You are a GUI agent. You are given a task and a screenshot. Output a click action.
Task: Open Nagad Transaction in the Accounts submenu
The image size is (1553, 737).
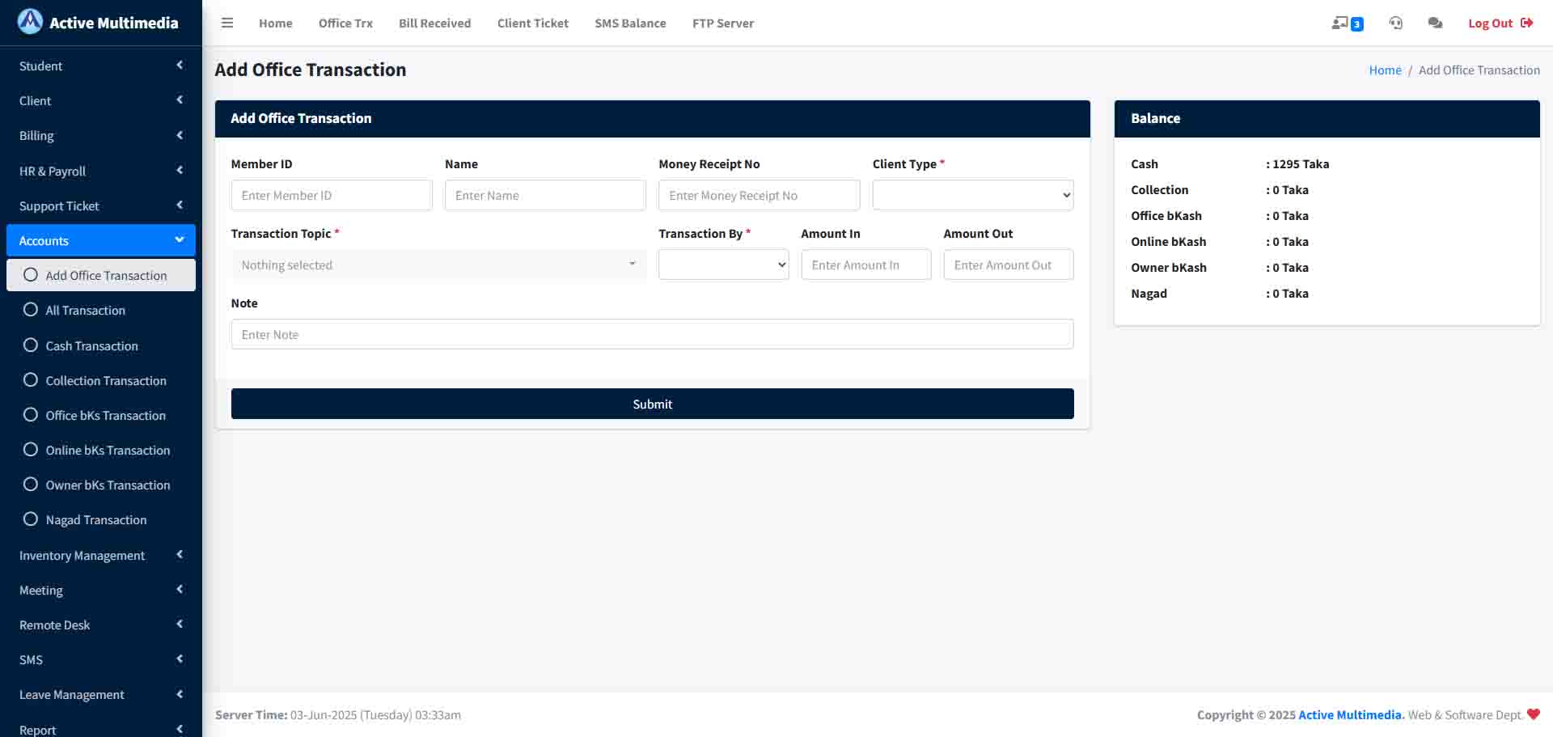click(x=101, y=519)
